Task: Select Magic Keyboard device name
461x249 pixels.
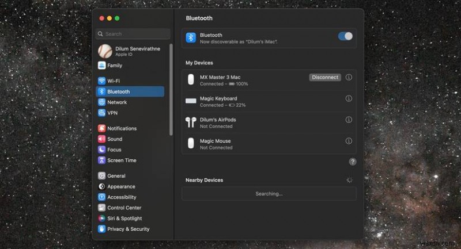Action: [218, 98]
